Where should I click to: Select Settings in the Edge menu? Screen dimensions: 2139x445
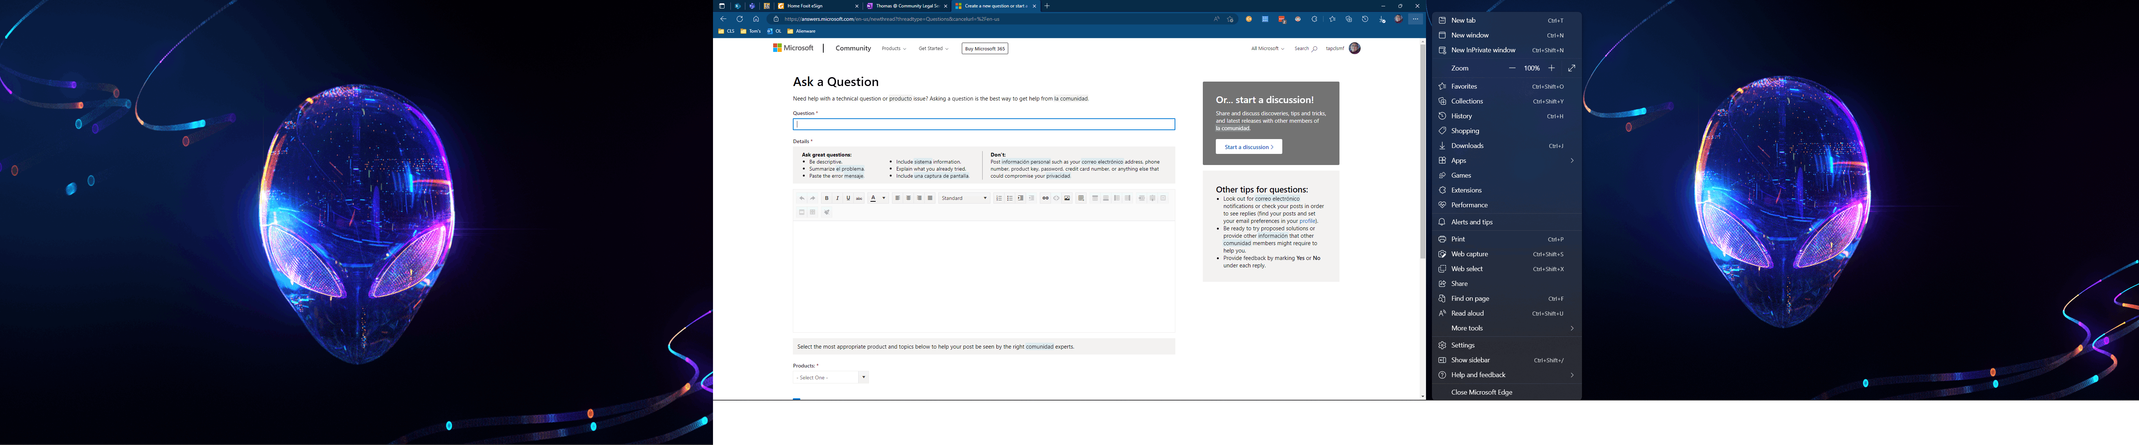point(1463,345)
